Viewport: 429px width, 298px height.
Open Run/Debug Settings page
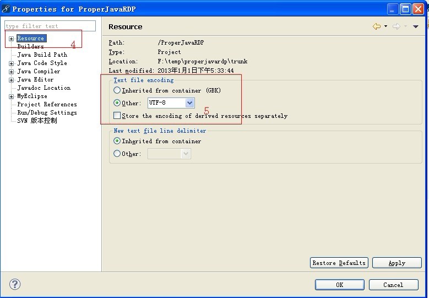click(47, 112)
